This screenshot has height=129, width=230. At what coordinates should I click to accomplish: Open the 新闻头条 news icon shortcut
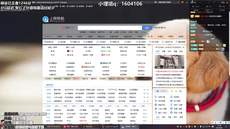click(49, 42)
